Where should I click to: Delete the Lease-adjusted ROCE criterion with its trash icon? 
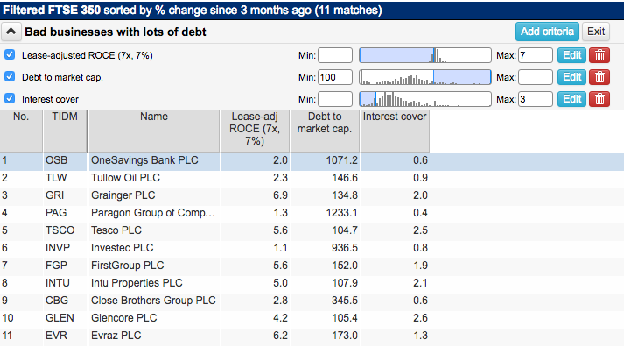[599, 55]
